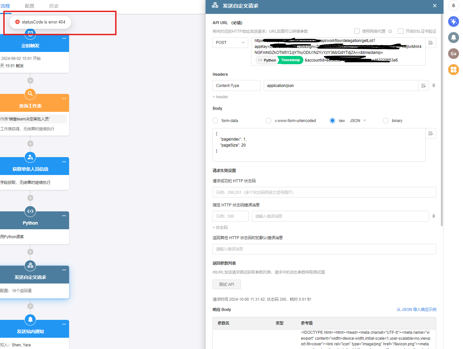
Task: Switch to the 流程 tab
Action: click(x=5, y=6)
